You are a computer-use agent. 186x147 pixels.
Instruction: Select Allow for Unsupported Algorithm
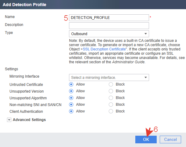tap(71, 98)
